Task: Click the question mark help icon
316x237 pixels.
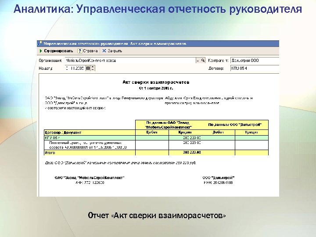Action: pyautogui.click(x=80, y=51)
